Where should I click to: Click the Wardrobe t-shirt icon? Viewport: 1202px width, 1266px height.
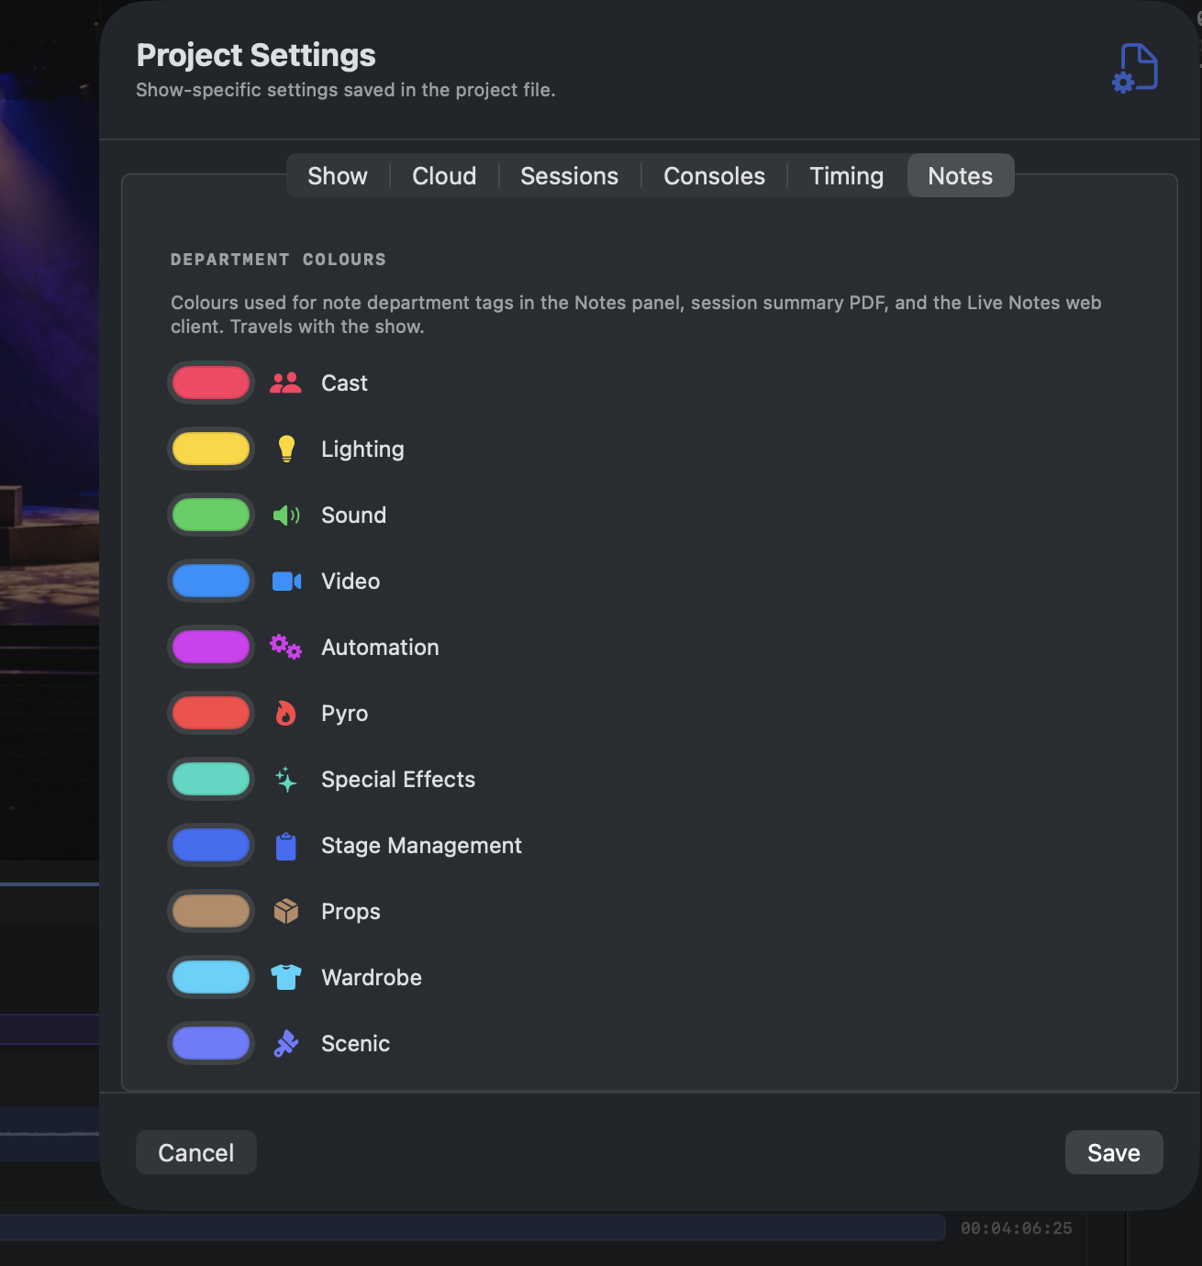286,977
